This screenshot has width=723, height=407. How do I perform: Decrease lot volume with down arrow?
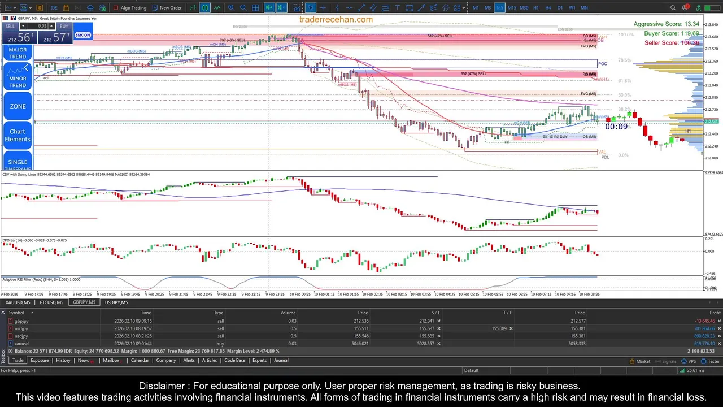[x=23, y=26]
